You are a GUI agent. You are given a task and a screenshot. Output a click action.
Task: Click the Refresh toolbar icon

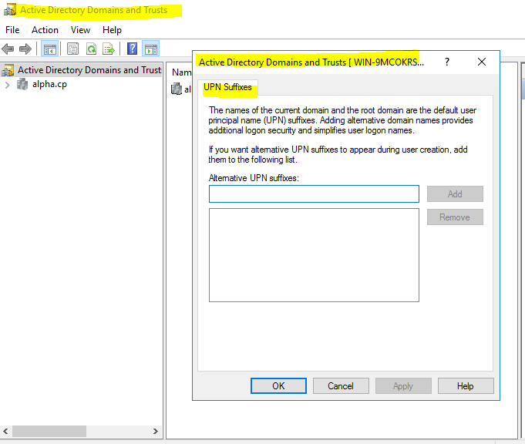click(x=91, y=49)
